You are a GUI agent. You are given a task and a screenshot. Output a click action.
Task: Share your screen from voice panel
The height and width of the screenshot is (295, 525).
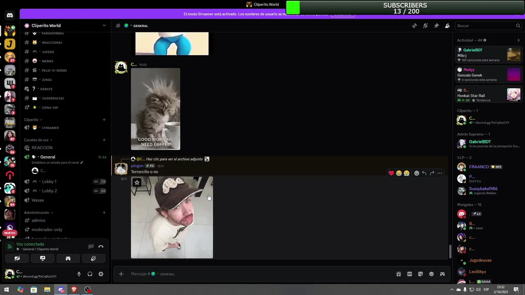click(42, 258)
